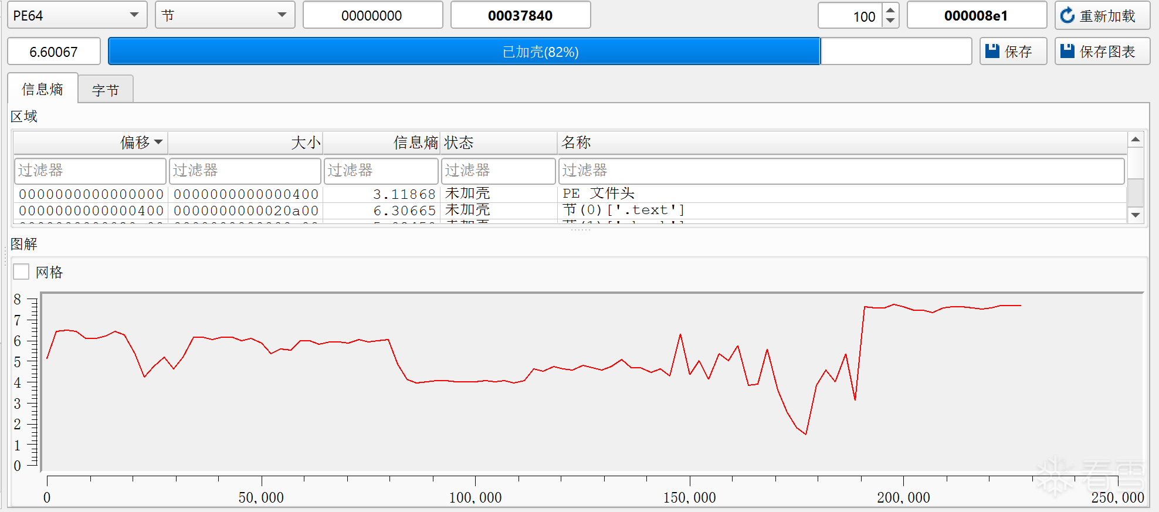The image size is (1159, 512).
Task: Increase the value 100 with the up arrow
Action: coord(890,10)
